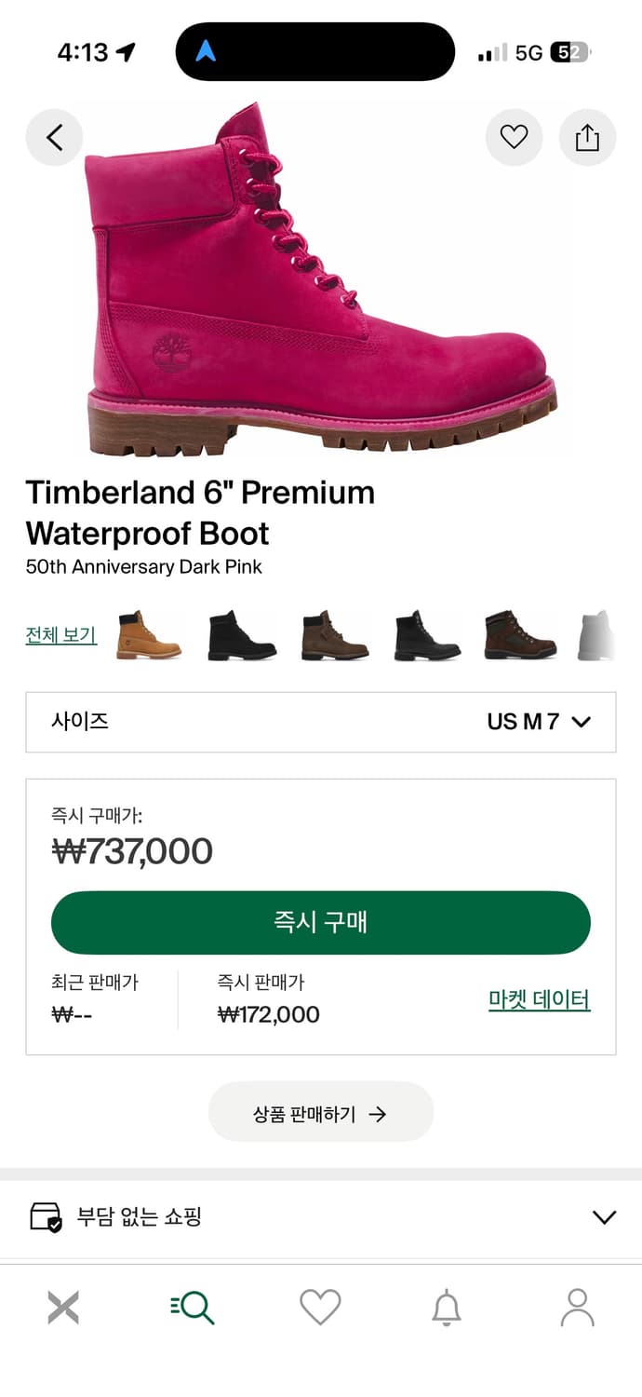
Task: Tap the 상품 판매하기 button
Action: pyautogui.click(x=320, y=1113)
